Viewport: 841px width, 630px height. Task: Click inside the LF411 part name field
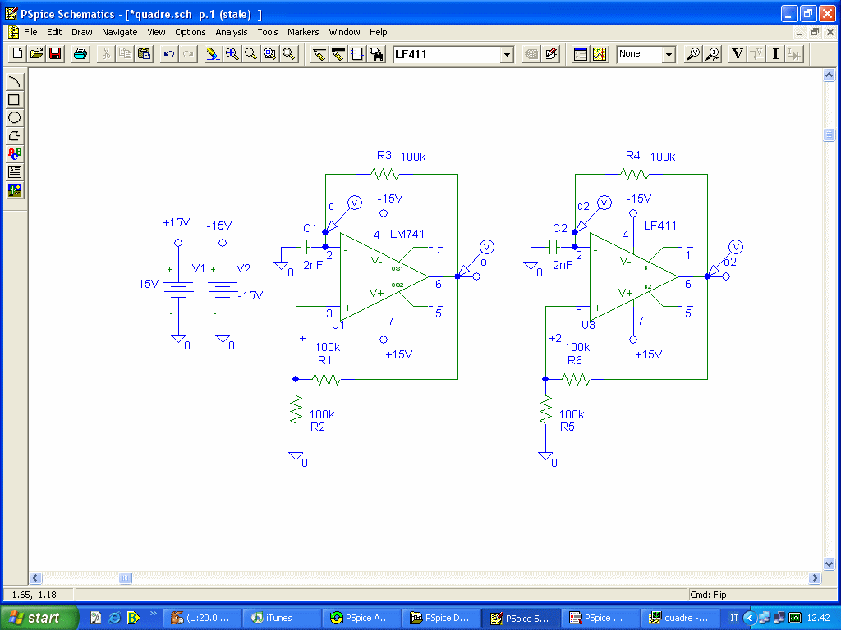click(x=447, y=54)
